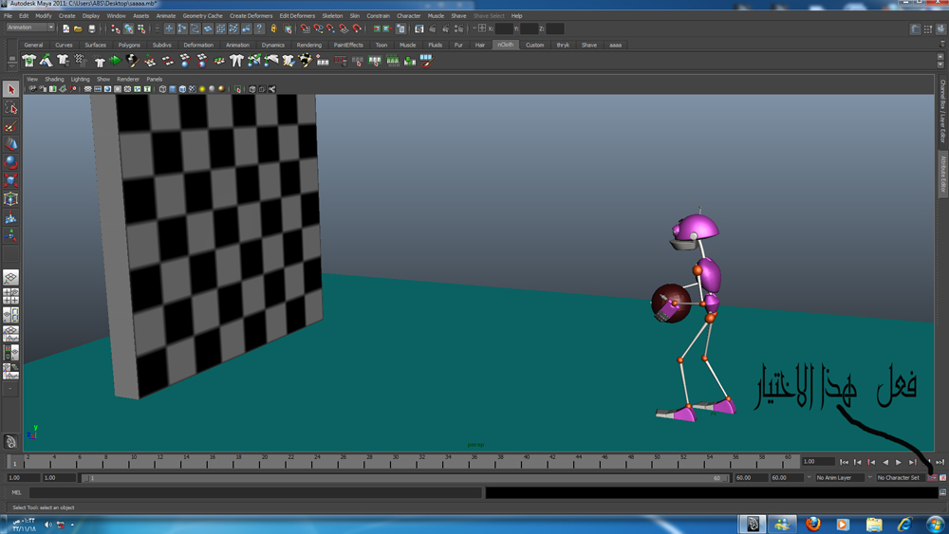Open the Shading menu in viewport panel
949x534 pixels.
[x=54, y=80]
